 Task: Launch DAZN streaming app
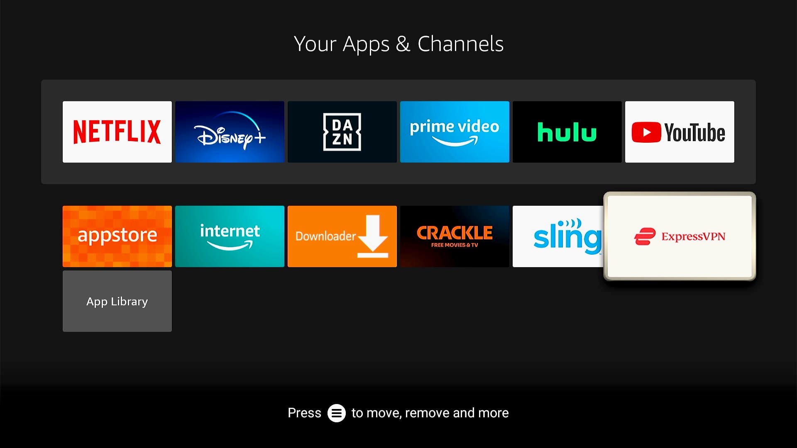[342, 131]
